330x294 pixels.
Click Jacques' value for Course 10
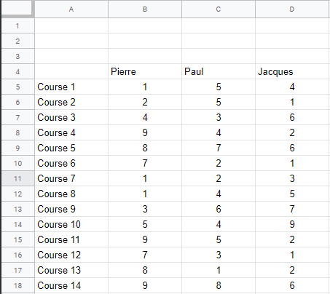292,224
